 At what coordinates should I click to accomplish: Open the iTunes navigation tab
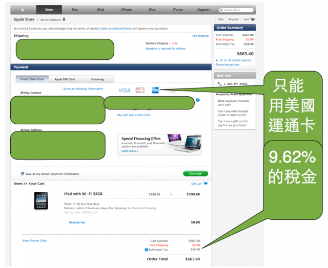[178, 10]
